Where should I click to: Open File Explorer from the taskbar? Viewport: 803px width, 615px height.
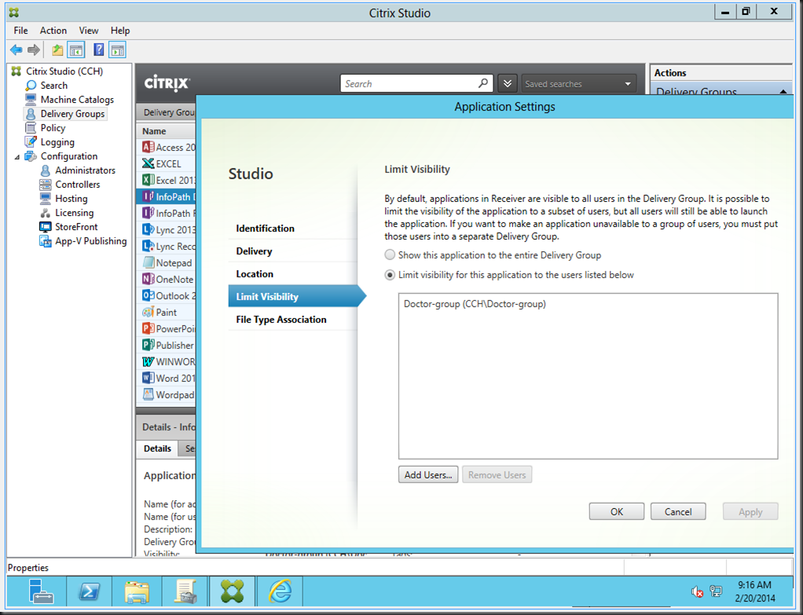137,591
